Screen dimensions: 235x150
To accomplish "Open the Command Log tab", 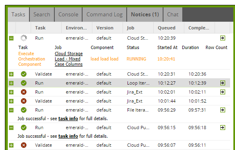I will tap(105, 15).
